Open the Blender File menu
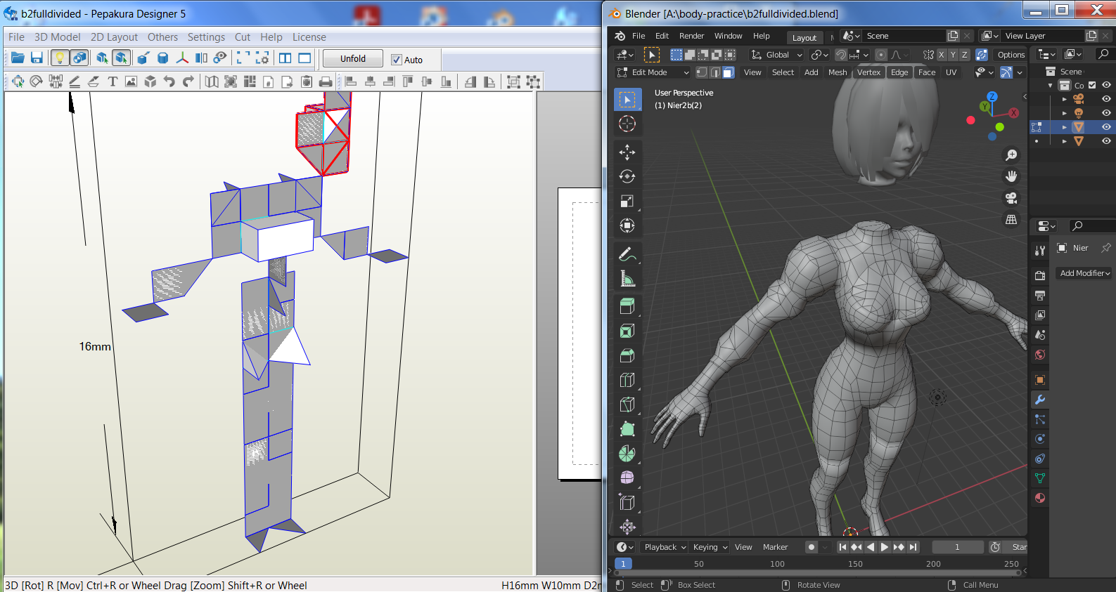 click(x=639, y=36)
